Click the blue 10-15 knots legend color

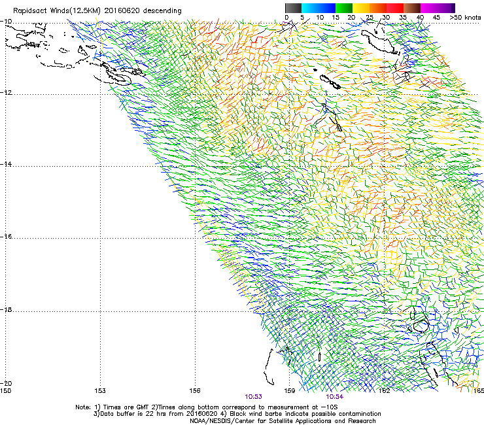pyautogui.click(x=327, y=8)
